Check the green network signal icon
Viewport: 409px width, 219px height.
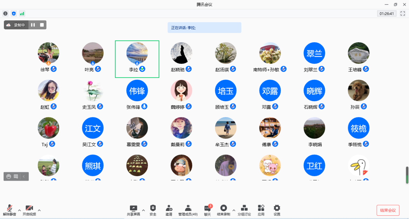[22, 14]
